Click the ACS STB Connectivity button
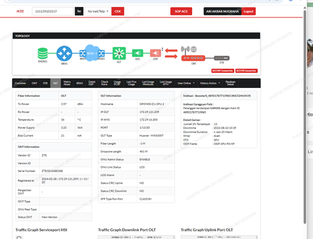The height and width of the screenshot is (239, 313). pos(247,71)
